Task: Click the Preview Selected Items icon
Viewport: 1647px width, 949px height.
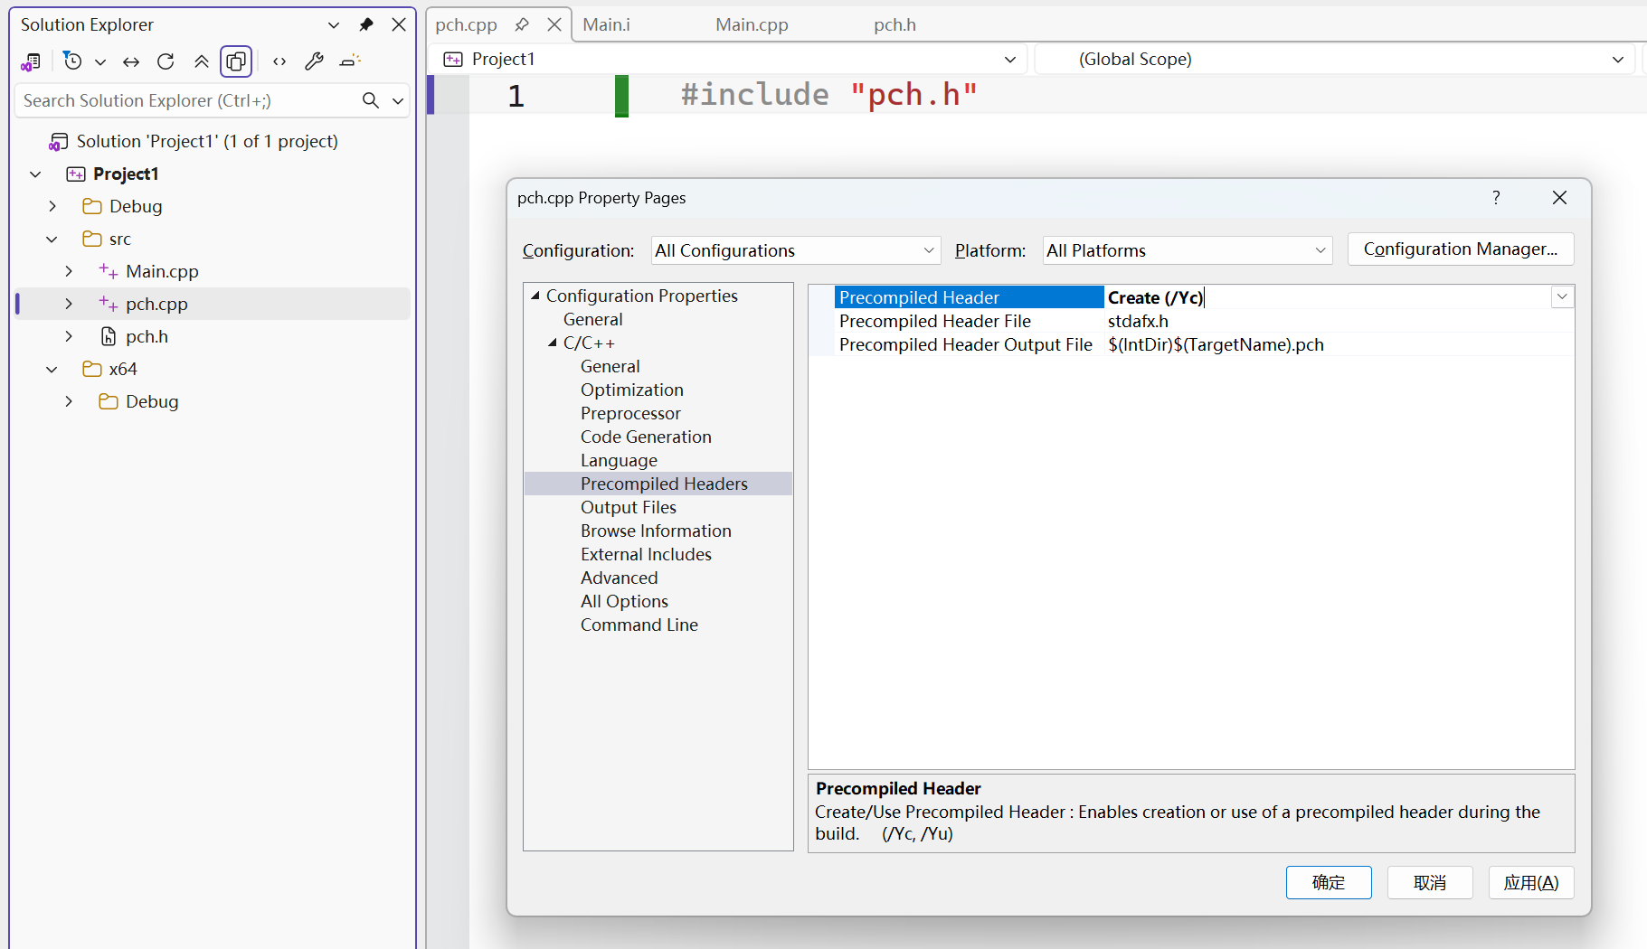Action: point(350,61)
